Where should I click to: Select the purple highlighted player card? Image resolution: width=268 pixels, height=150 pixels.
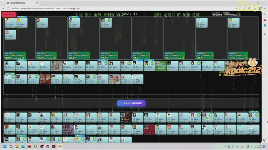68,129
